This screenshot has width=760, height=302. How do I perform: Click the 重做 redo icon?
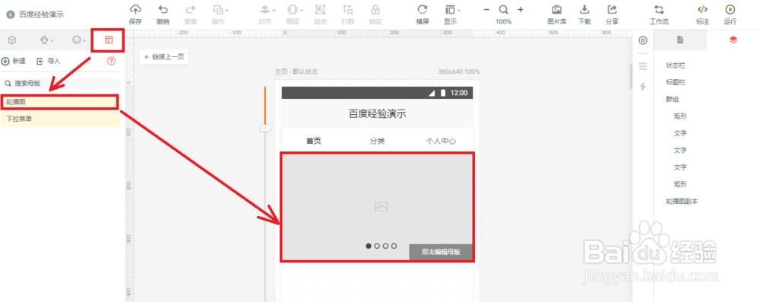tap(191, 10)
